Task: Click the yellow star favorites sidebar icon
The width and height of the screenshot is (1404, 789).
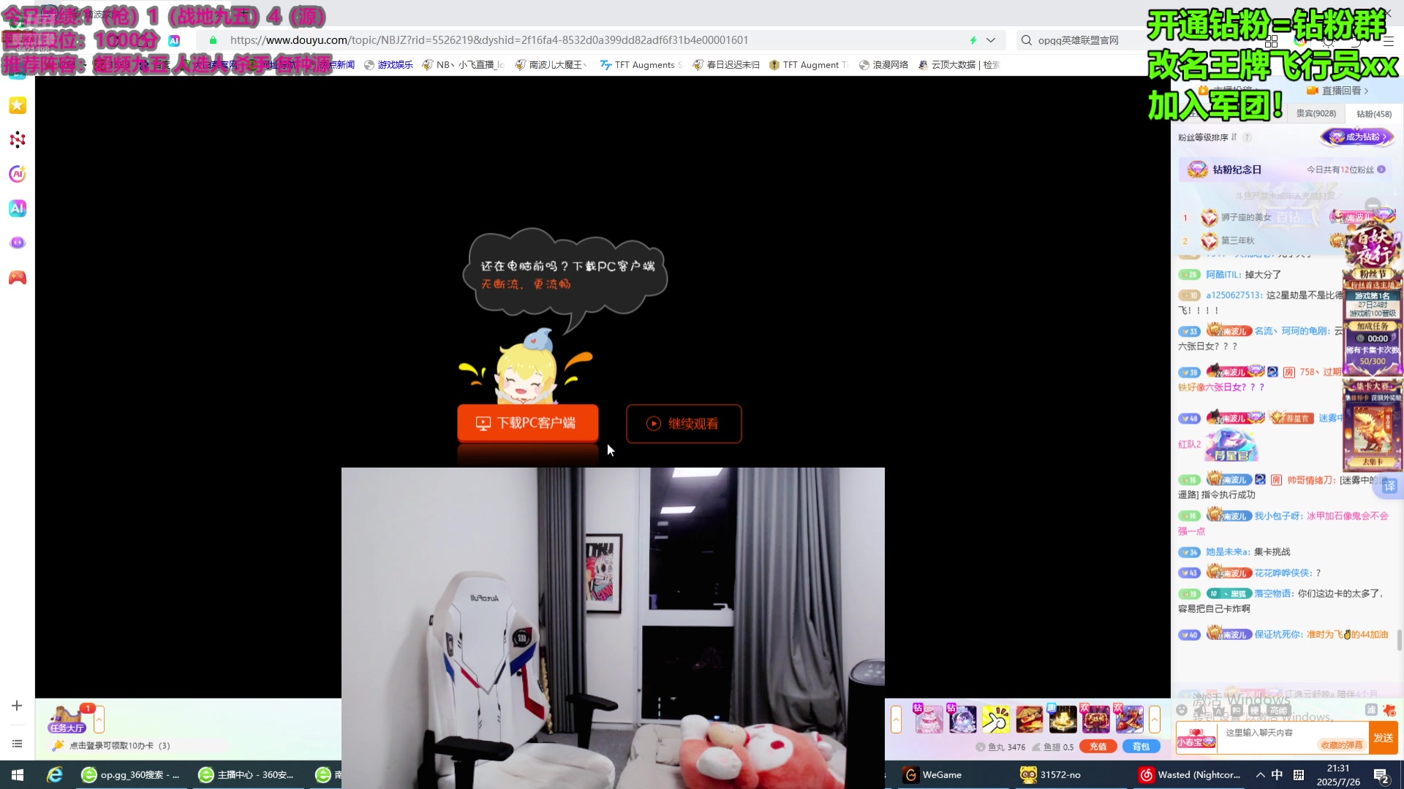Action: (18, 105)
